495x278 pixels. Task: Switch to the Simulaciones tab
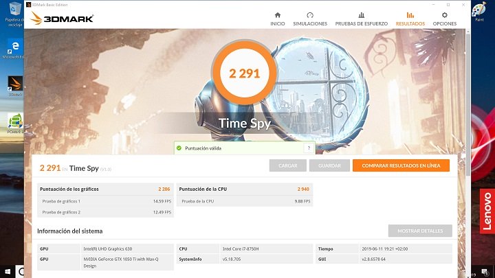click(309, 19)
